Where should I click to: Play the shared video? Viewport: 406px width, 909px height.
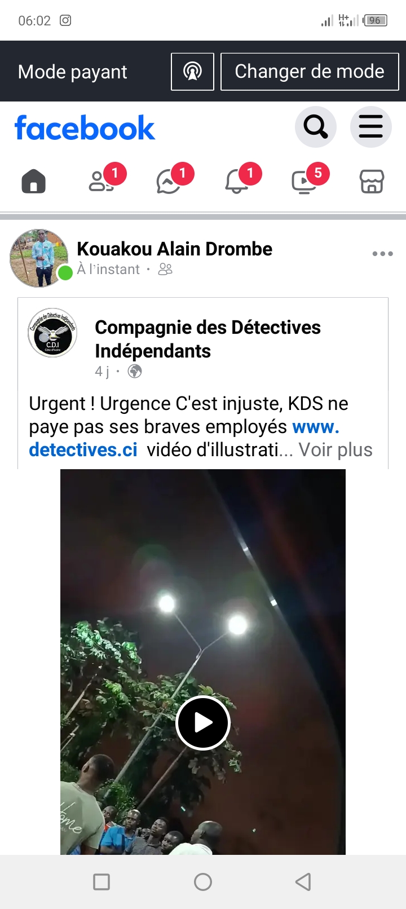tap(203, 722)
